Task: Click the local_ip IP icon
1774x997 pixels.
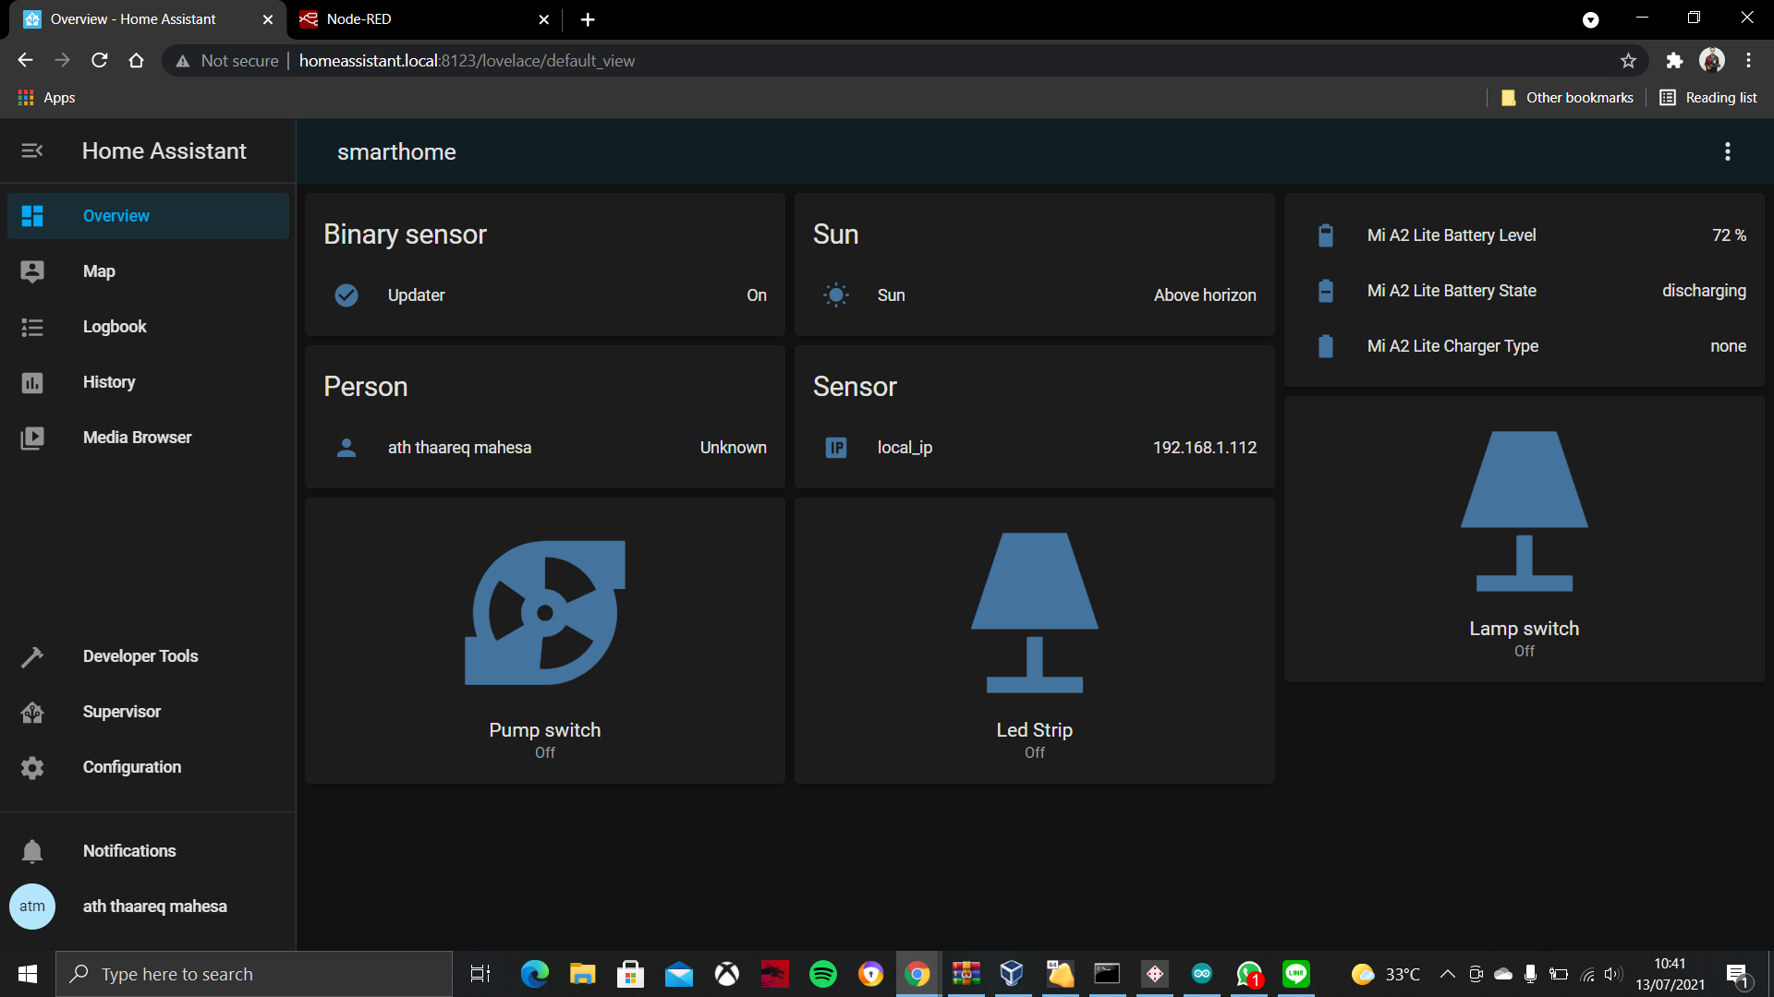Action: click(836, 448)
